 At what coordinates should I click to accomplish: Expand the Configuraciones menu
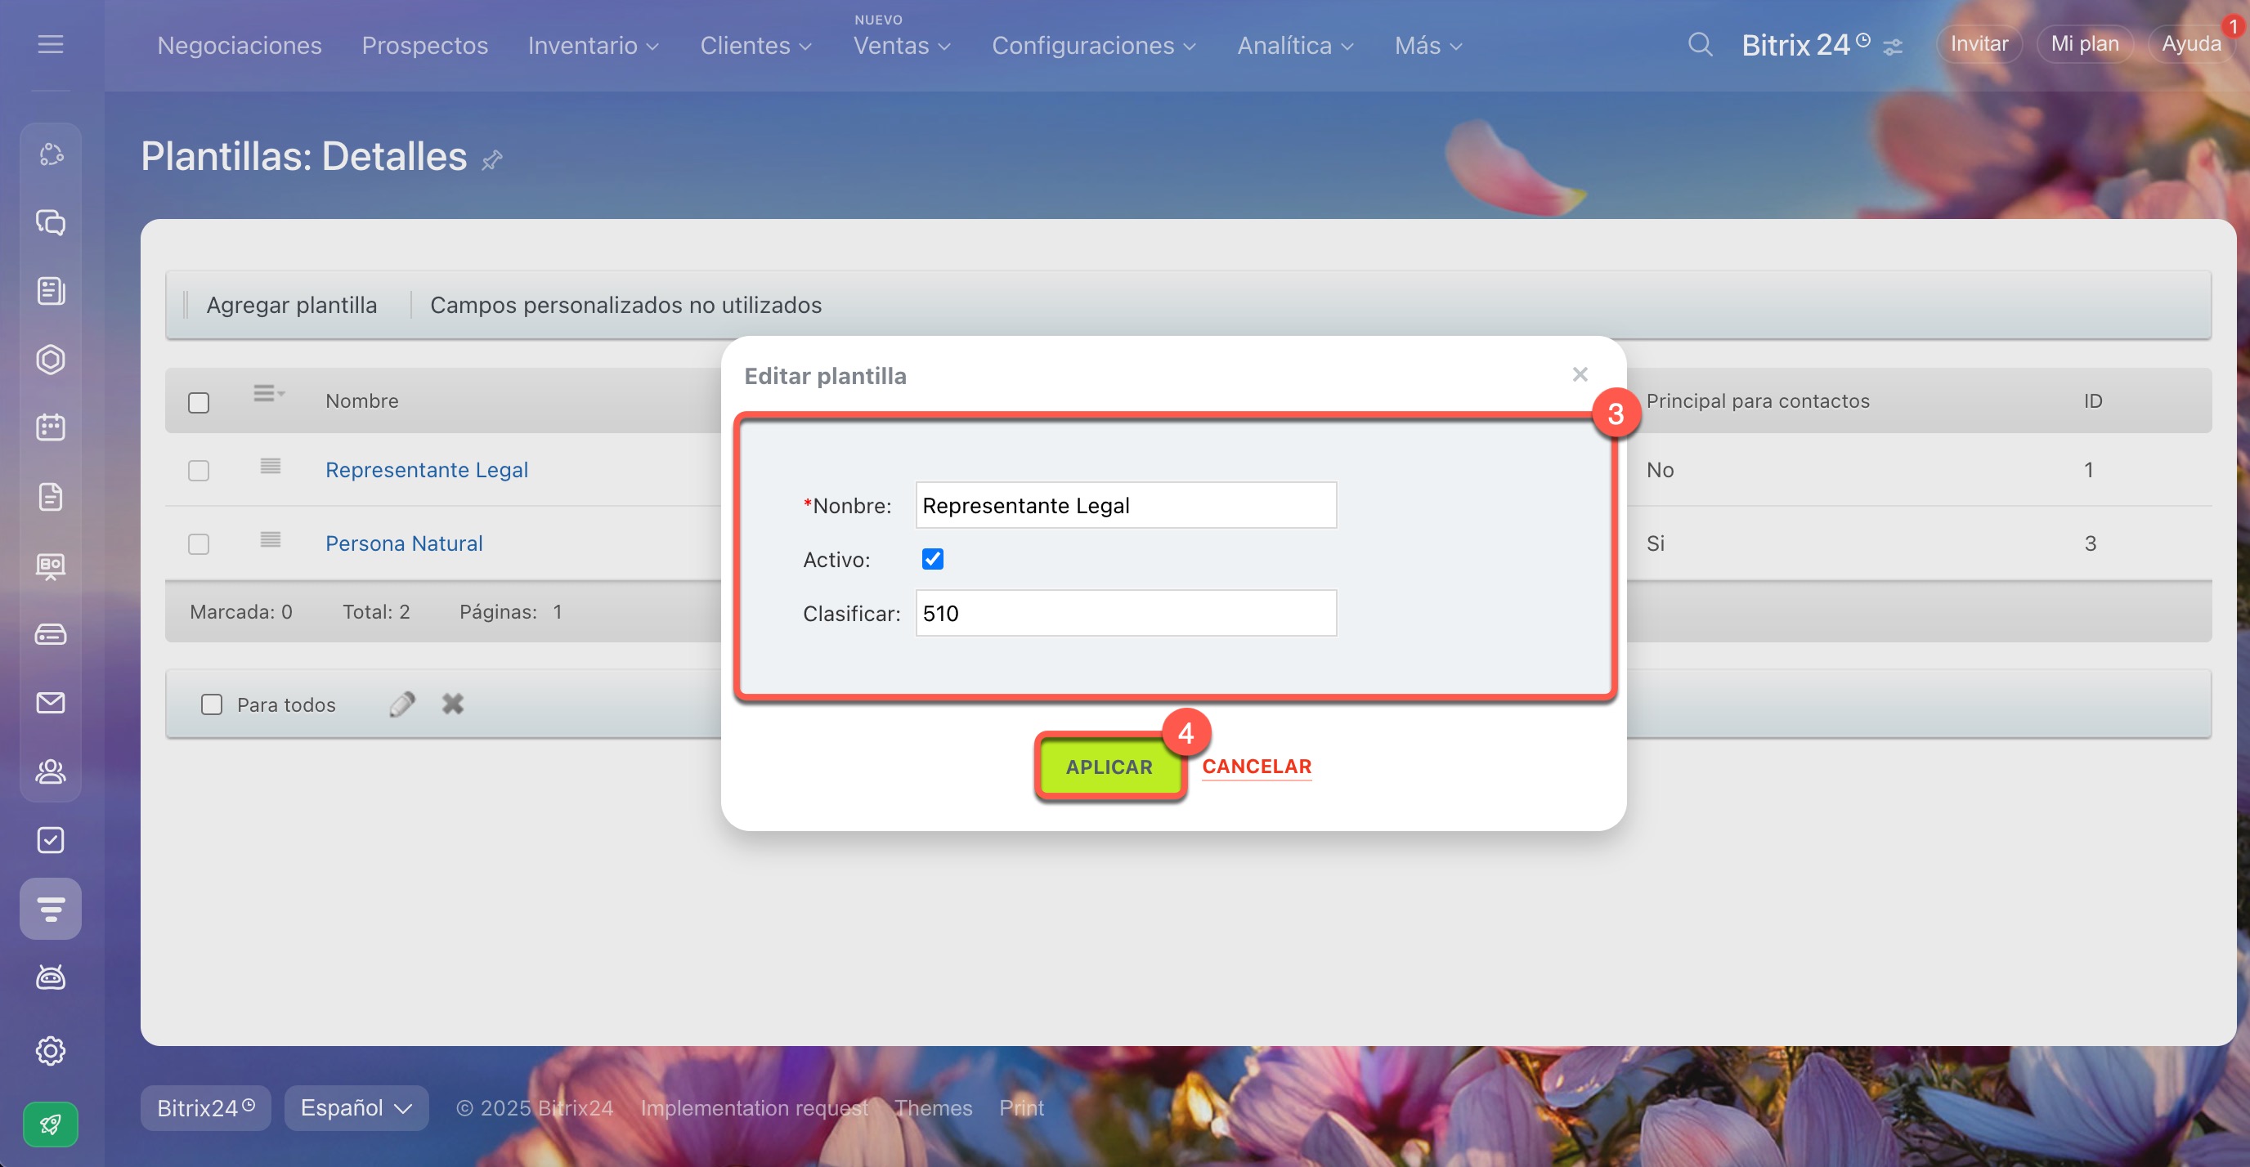tap(1094, 46)
